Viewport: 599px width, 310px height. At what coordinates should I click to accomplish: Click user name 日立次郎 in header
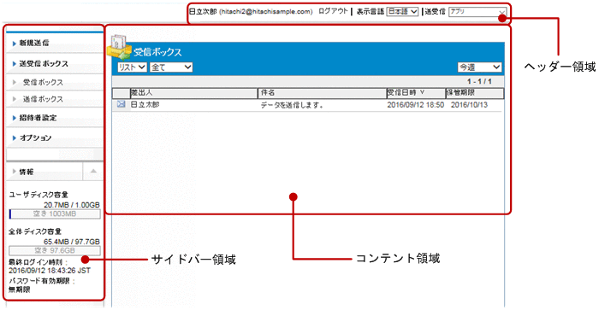coord(203,12)
